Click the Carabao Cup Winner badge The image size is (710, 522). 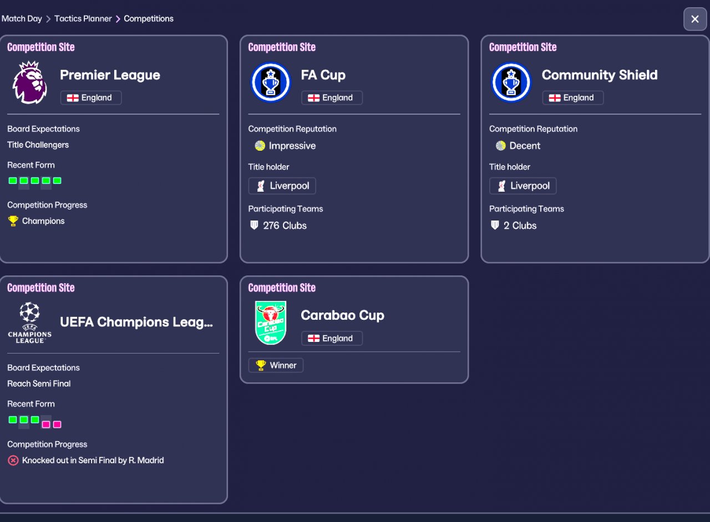(x=276, y=365)
